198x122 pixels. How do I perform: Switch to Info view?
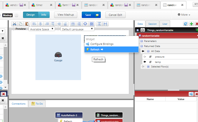[x=44, y=15]
